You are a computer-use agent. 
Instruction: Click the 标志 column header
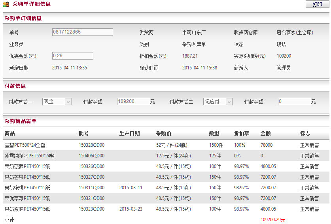tap(305, 133)
